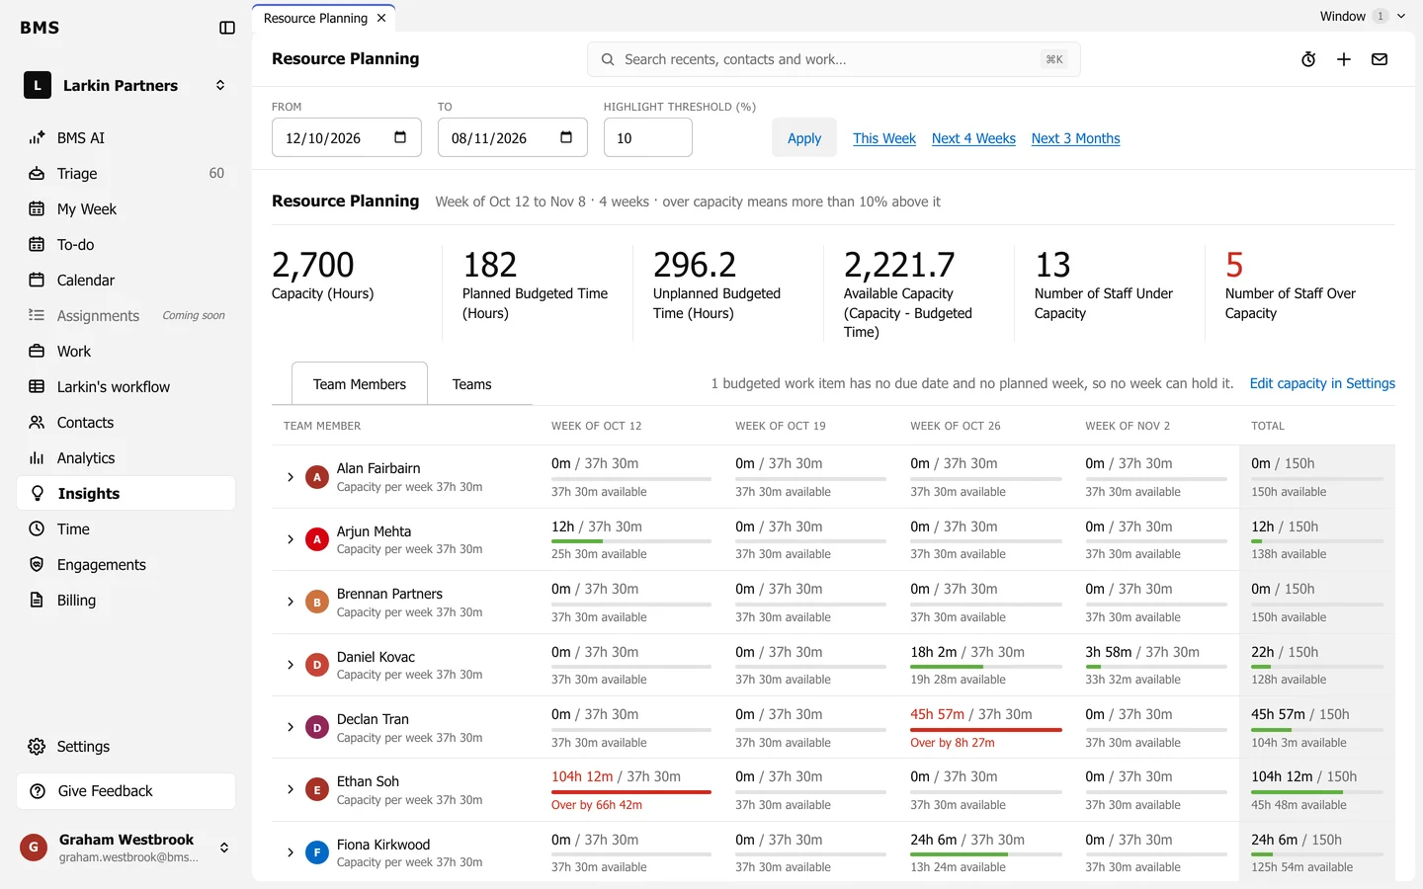Select the Next 4 Weeks link
The width and height of the screenshot is (1423, 889).
pos(973,138)
